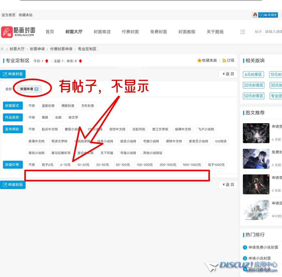Click the bottom 返回 arrow button
The width and height of the screenshot is (282, 277).
click(228, 185)
